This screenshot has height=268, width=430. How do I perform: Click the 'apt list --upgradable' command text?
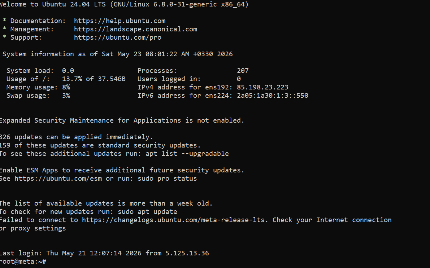click(187, 153)
